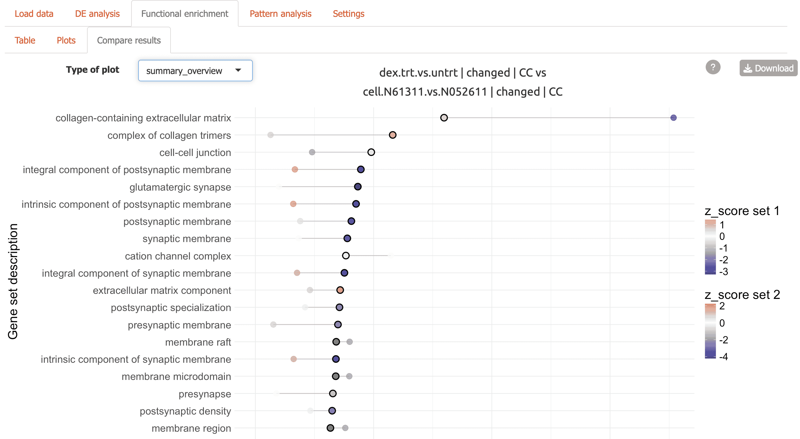Click the Functional enrichment tab

[185, 14]
